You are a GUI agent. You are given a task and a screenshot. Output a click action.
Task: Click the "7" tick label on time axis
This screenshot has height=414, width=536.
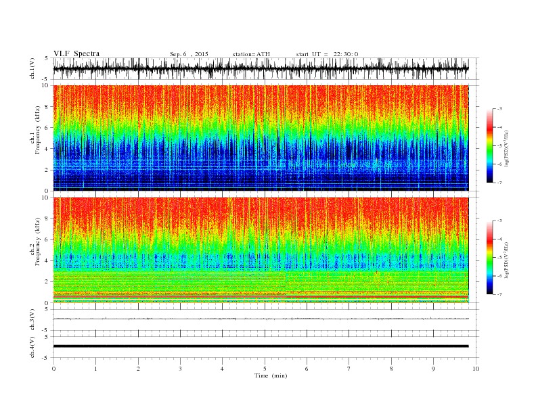point(349,369)
